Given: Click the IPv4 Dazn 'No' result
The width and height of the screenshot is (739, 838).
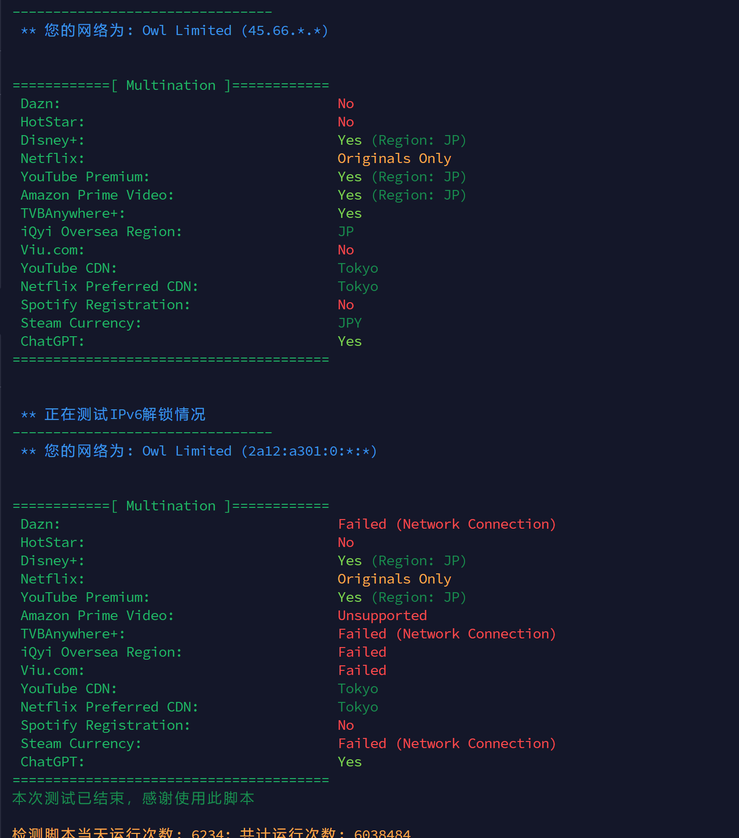Looking at the screenshot, I should 346,104.
